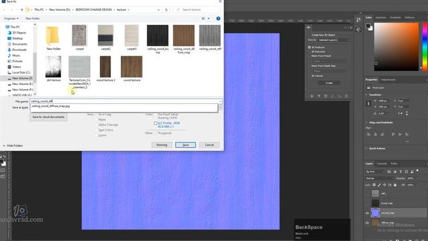
Task: Hide the diffuse_map layer with its eye
Action: (367, 223)
